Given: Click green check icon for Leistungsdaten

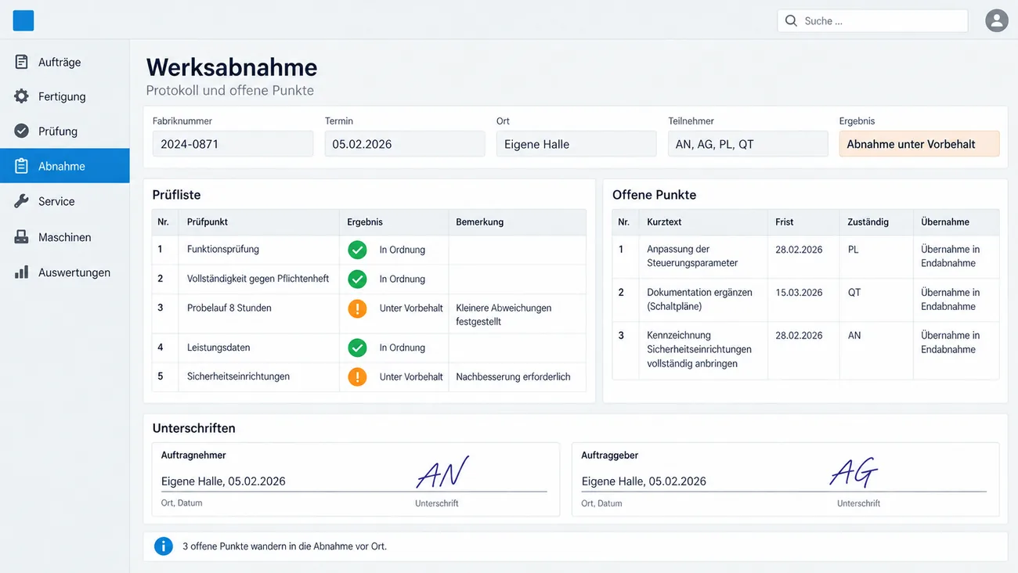Looking at the screenshot, I should [357, 348].
